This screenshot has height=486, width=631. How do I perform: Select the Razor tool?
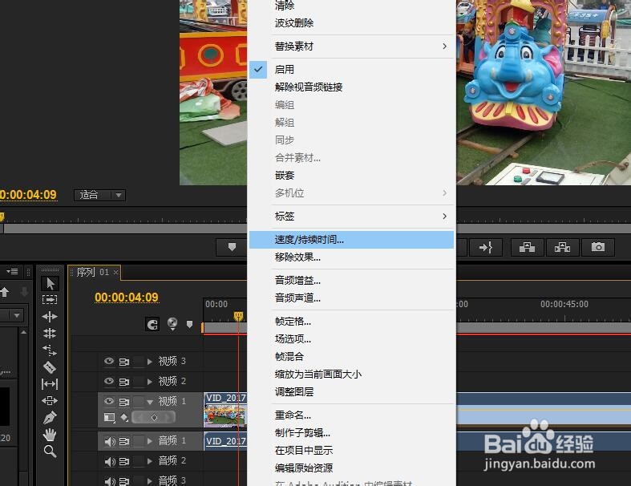50,367
